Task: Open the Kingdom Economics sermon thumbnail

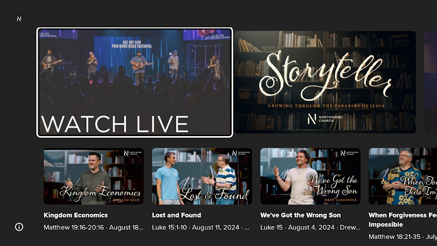Action: pos(93,176)
